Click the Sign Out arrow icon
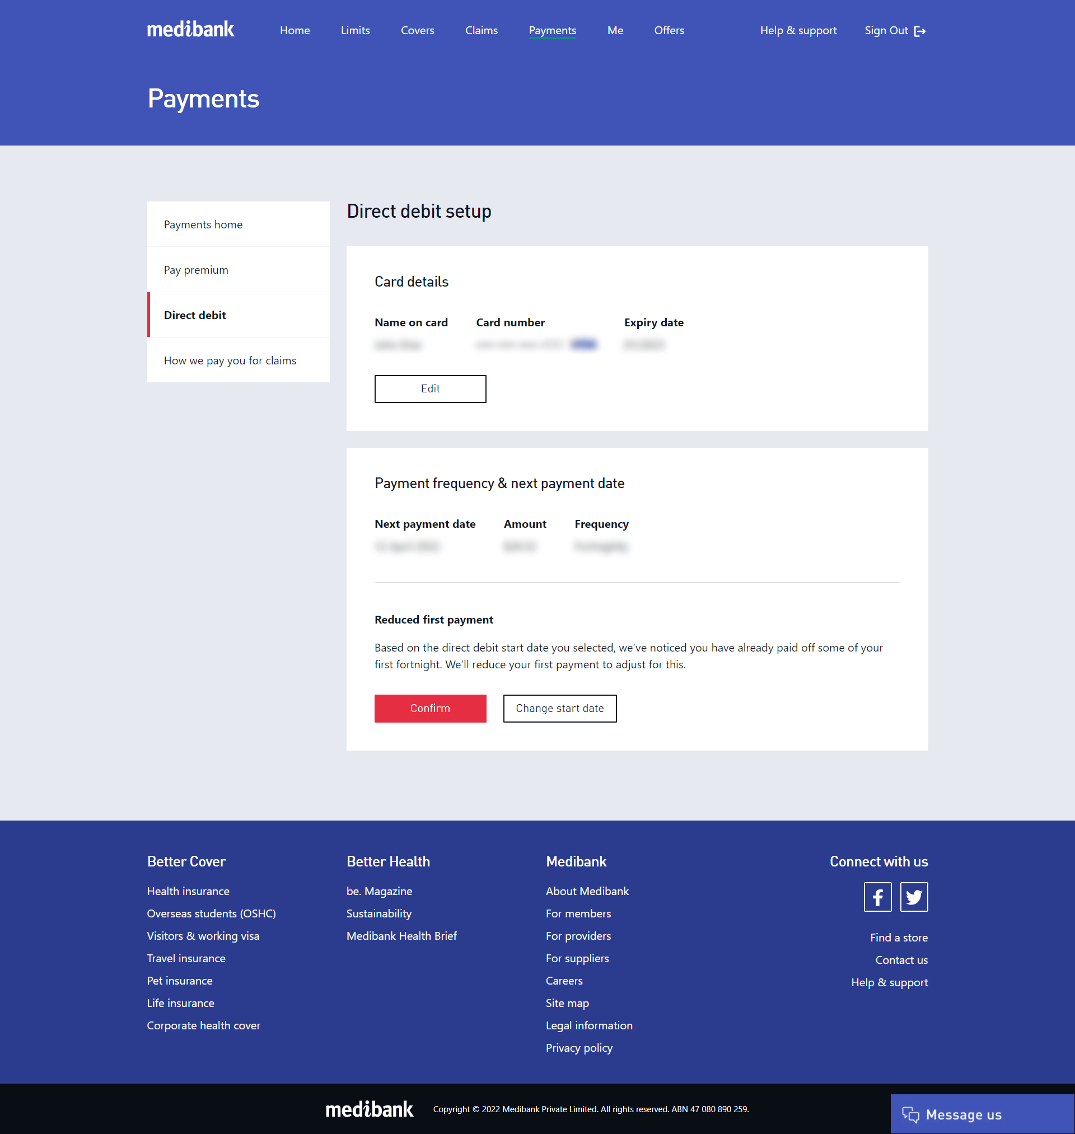The width and height of the screenshot is (1075, 1134). [920, 30]
